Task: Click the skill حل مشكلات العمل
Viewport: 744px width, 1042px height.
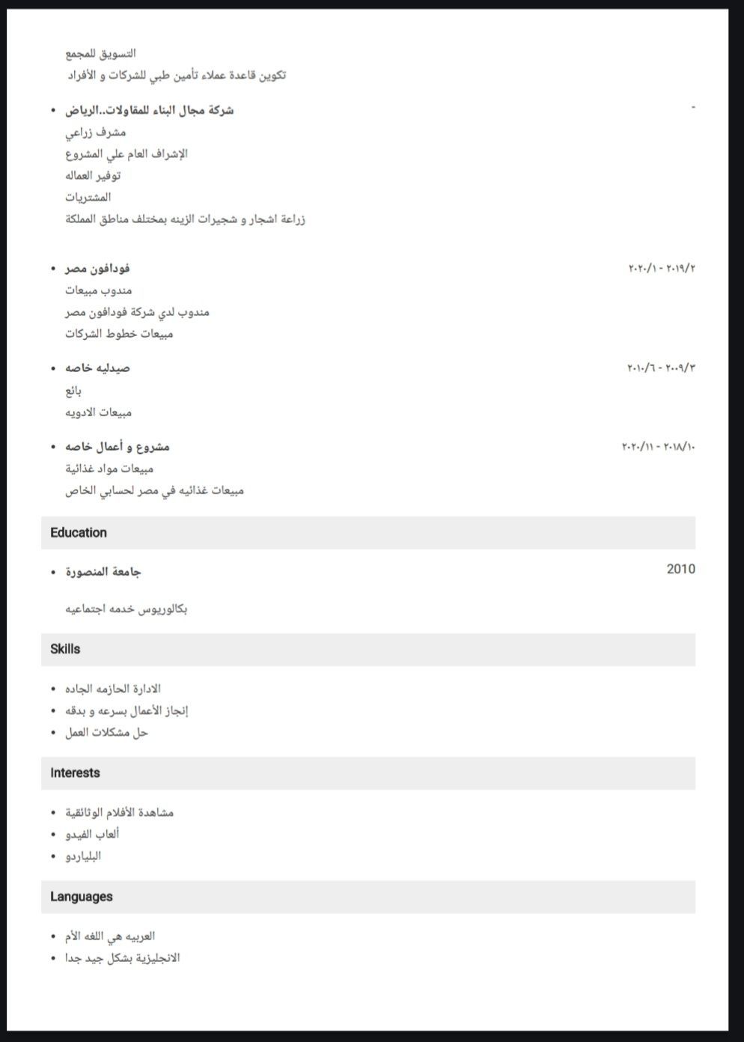Action: click(106, 732)
